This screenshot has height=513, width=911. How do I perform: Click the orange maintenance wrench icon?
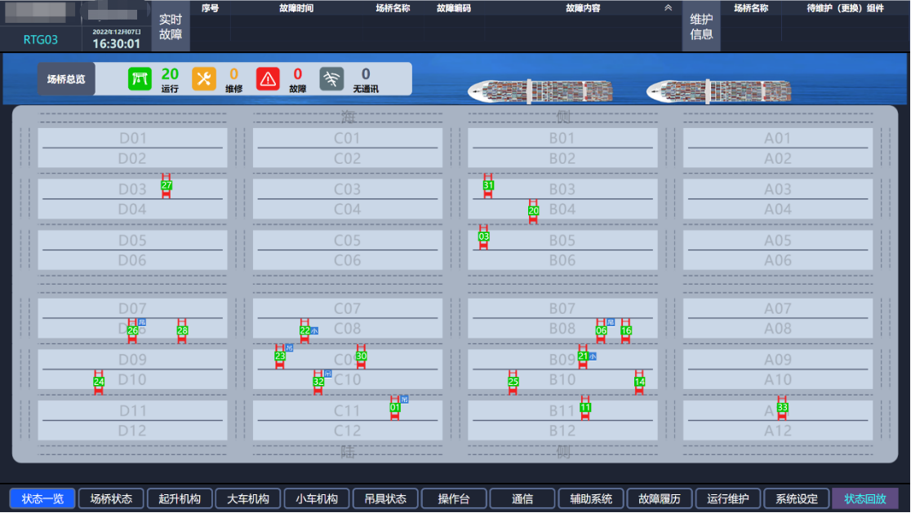(203, 78)
